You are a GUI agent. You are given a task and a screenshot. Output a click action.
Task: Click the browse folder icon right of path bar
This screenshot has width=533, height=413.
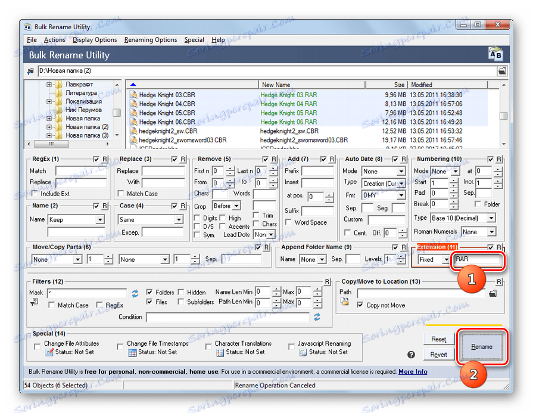tap(502, 71)
